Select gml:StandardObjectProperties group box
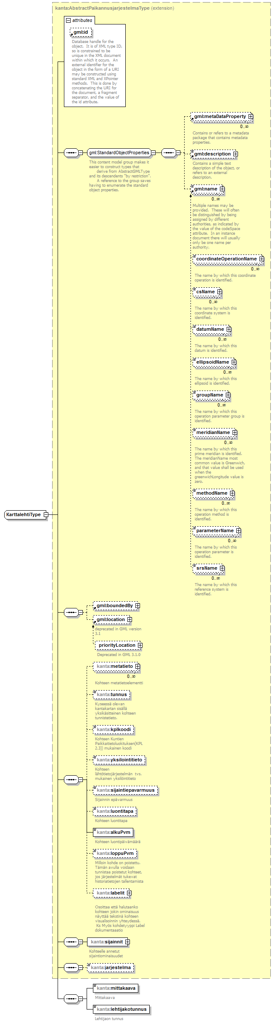Image resolution: width=275 pixels, height=1023 pixels. click(119, 153)
